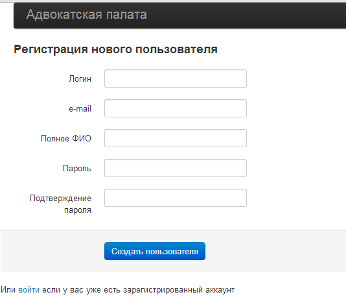Click the Регистрация нового пользователя heading
This screenshot has width=346, height=301.
115,49
